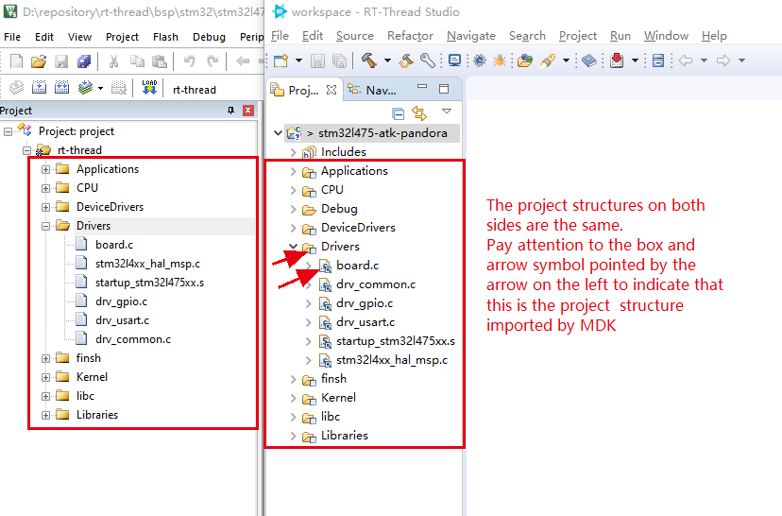
Task: Select Debug folder in Studio tree
Action: (339, 209)
